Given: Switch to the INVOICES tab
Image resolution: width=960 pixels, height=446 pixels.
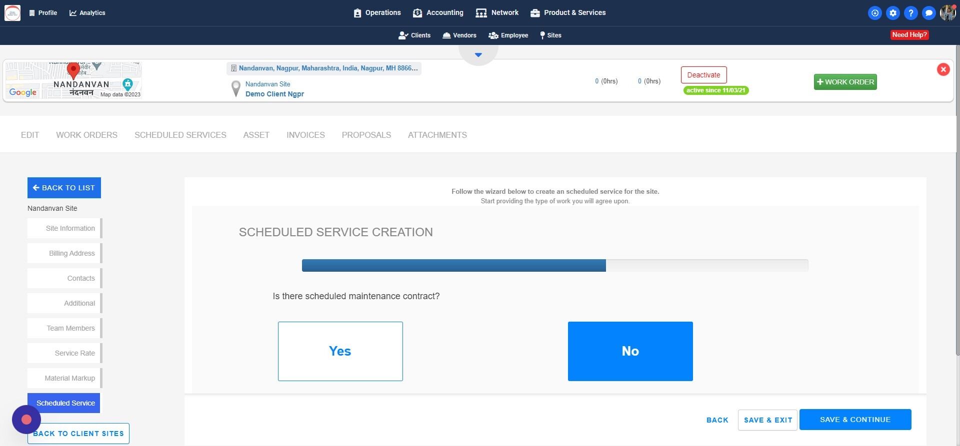Looking at the screenshot, I should [305, 135].
